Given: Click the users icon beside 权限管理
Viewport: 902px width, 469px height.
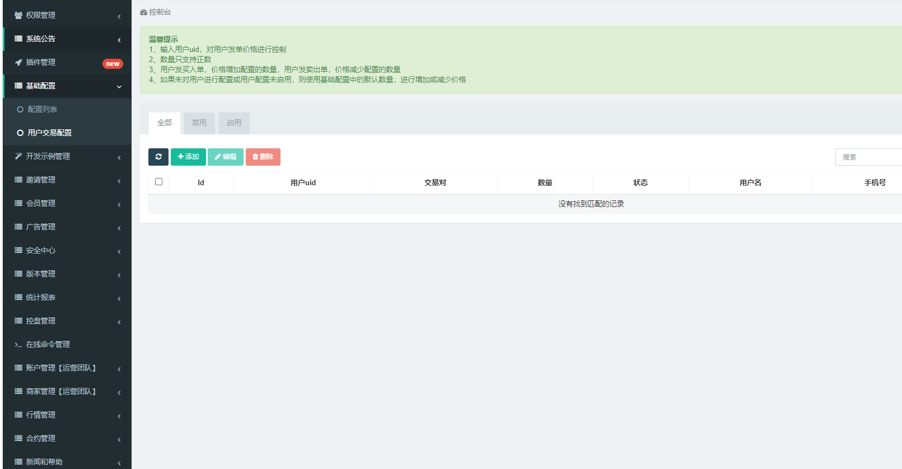Looking at the screenshot, I should [x=18, y=16].
